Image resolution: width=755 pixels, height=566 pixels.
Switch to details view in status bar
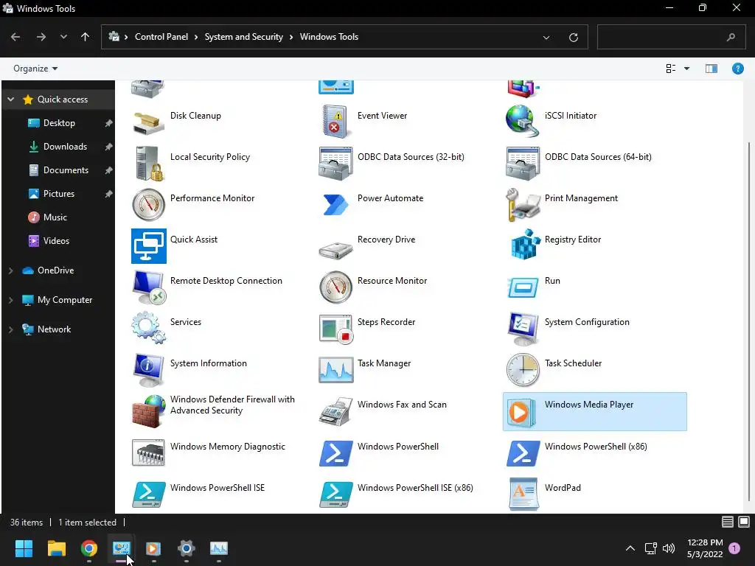tap(728, 522)
